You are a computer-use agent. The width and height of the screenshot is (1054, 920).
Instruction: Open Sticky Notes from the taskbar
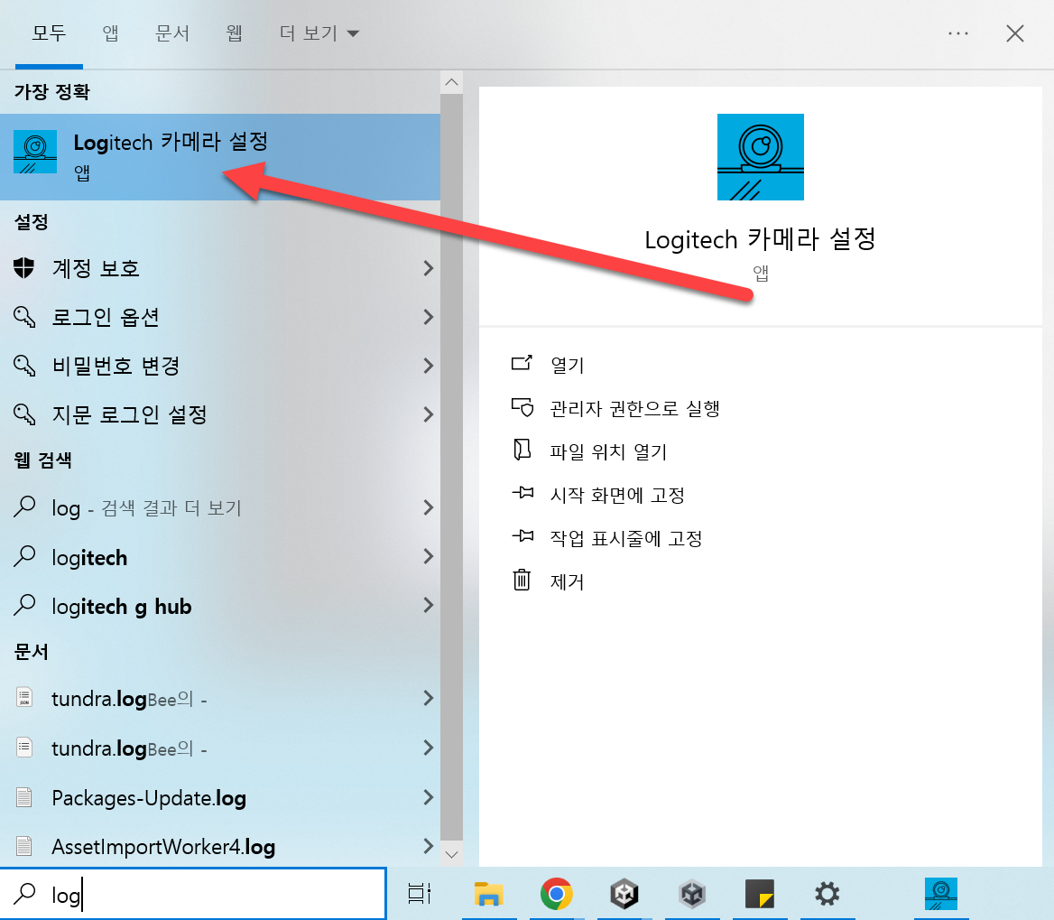point(760,894)
